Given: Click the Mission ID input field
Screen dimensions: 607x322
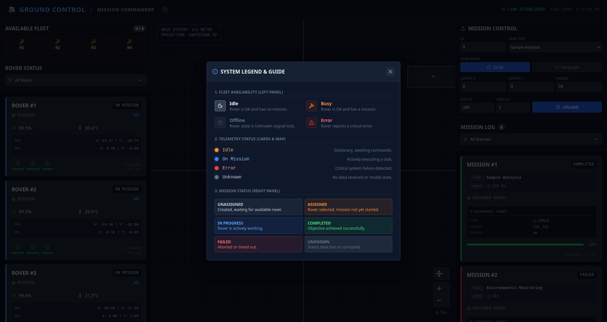Looking at the screenshot, I should [483, 47].
